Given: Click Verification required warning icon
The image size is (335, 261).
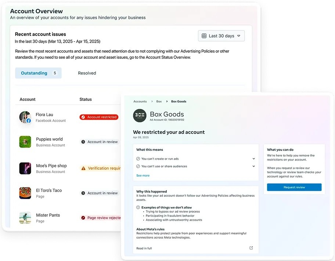Looking at the screenshot, I should pyautogui.click(x=83, y=168).
